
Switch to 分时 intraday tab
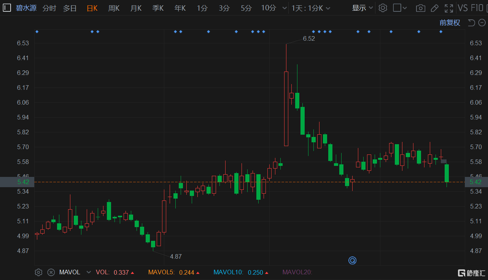click(x=49, y=8)
